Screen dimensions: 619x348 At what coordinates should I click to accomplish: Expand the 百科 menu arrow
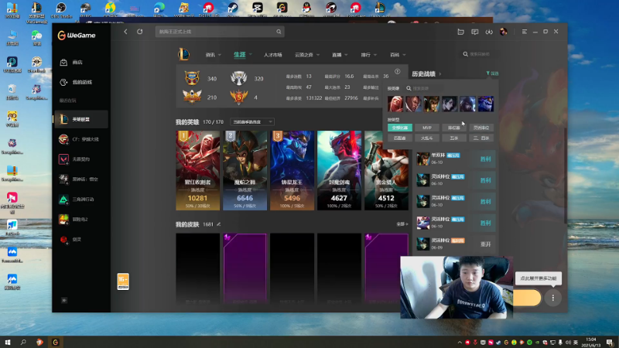(x=404, y=55)
